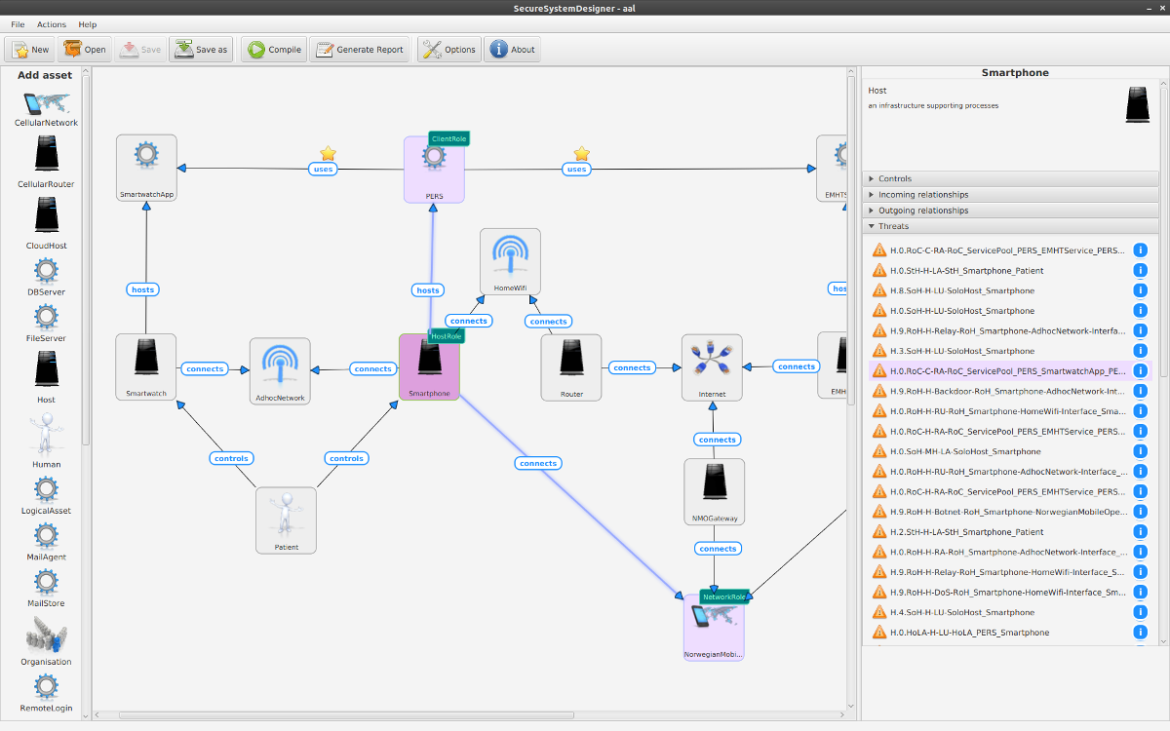Select the Smartphone node on canvas

(429, 367)
